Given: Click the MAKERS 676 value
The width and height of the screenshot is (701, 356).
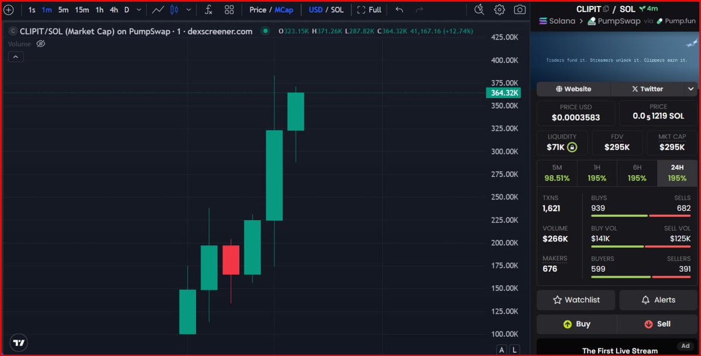Looking at the screenshot, I should point(550,269).
